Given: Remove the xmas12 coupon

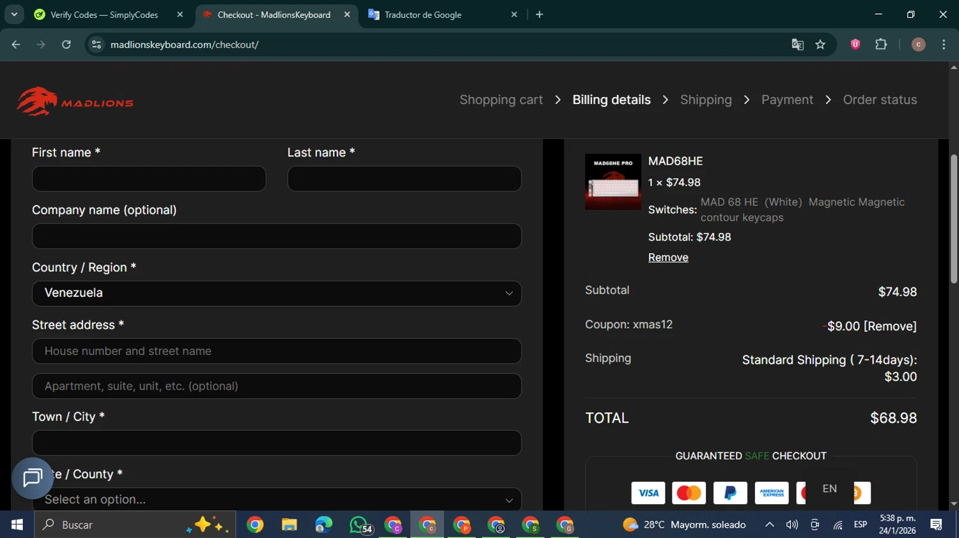Looking at the screenshot, I should 890,326.
